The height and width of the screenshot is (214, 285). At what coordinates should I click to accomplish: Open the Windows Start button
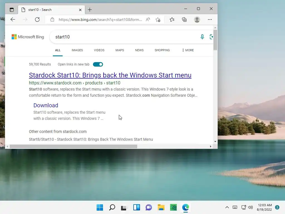[100, 207]
